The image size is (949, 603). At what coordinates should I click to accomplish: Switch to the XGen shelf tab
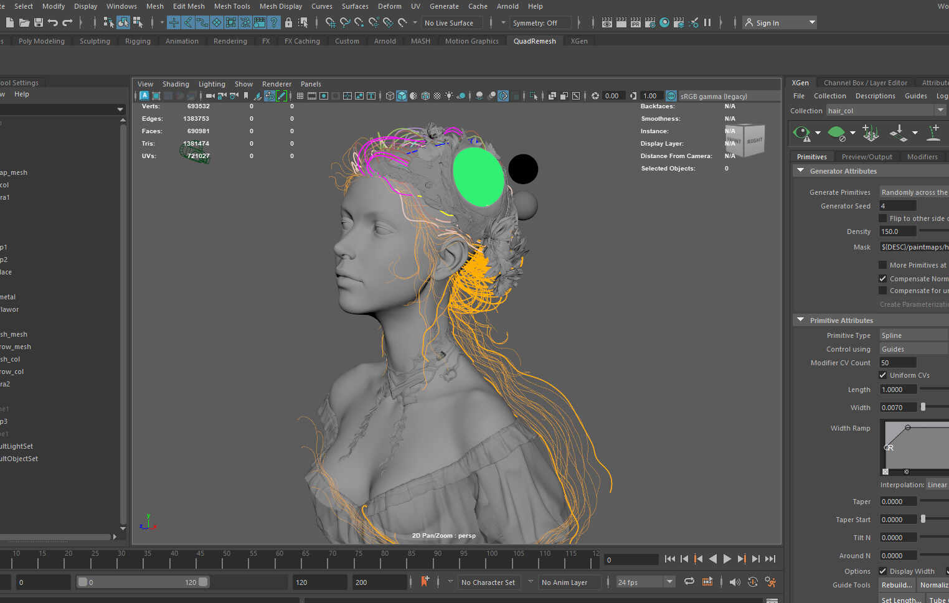tap(579, 41)
